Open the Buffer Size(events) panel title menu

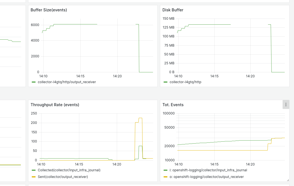(x=49, y=10)
